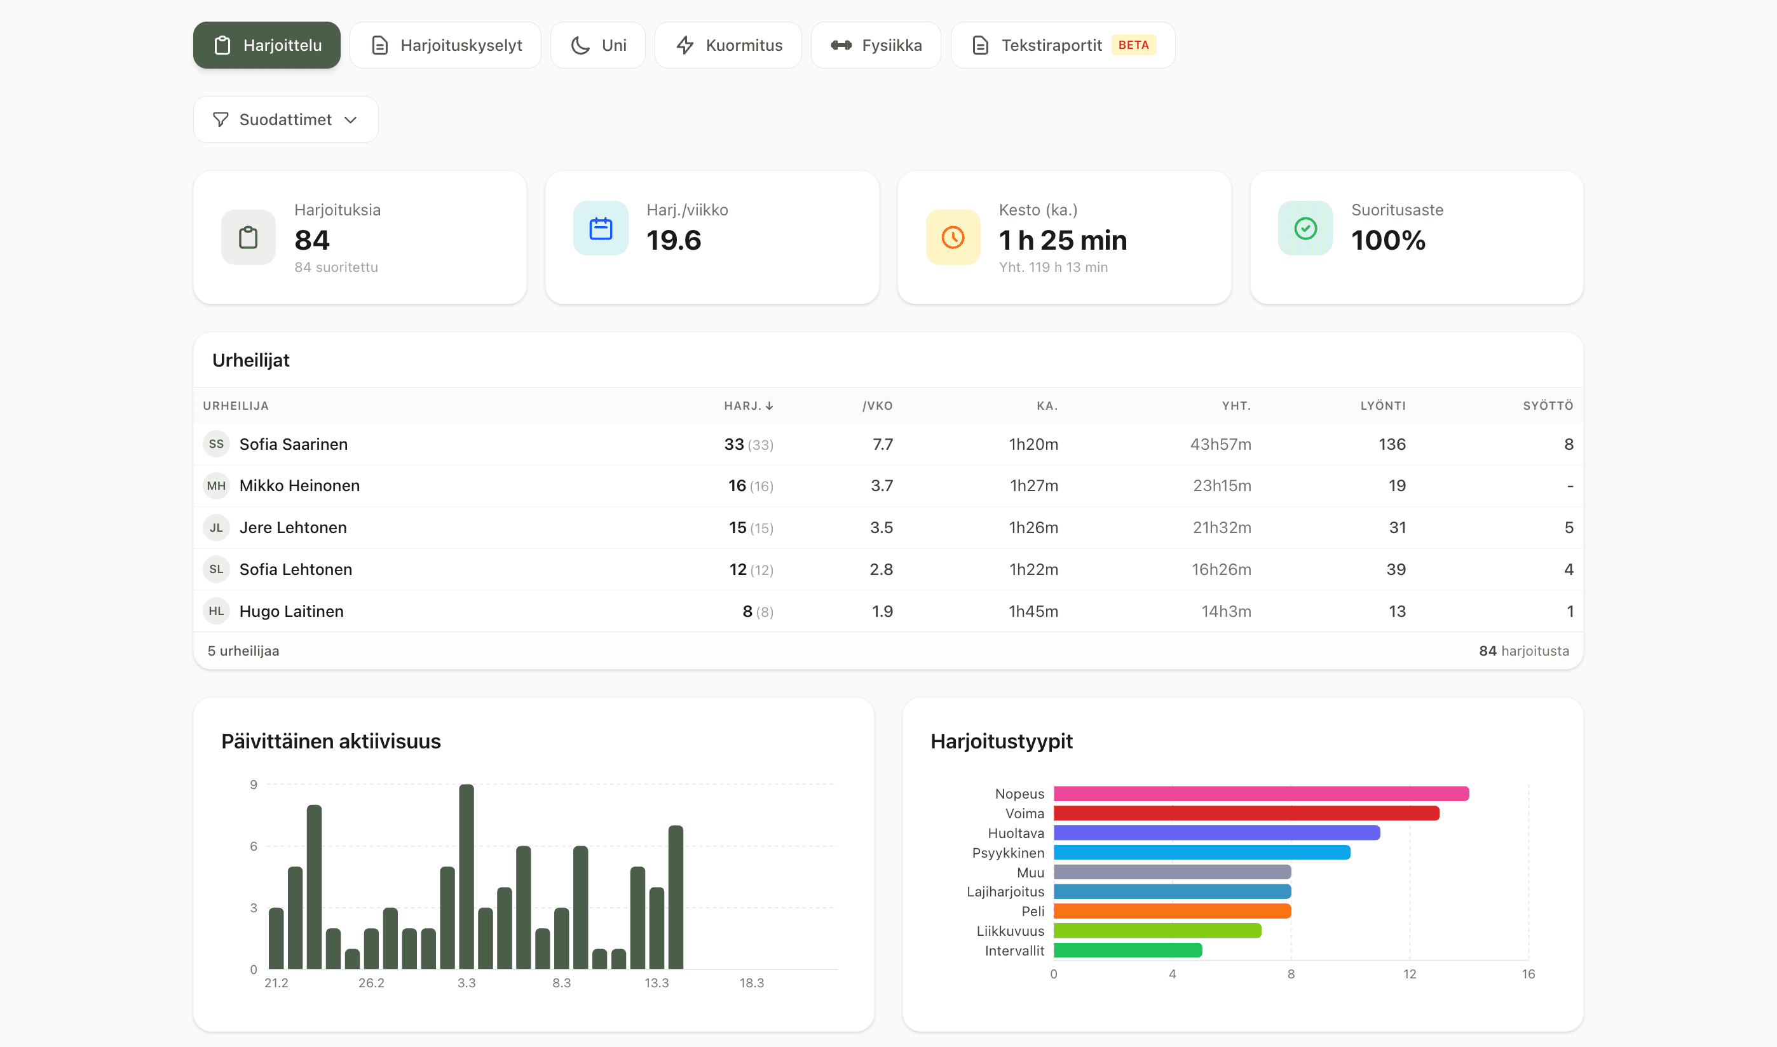Click the dumbbell Fysiikka icon

[840, 45]
